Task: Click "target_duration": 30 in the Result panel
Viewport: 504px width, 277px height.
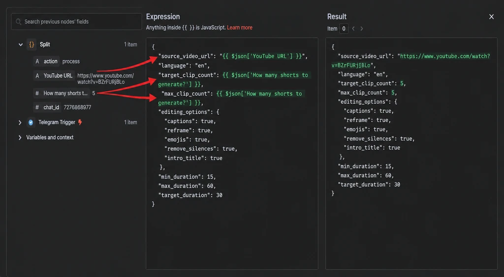Action: point(369,185)
